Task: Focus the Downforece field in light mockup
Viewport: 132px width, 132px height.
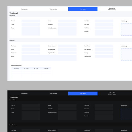Action: [104, 46]
